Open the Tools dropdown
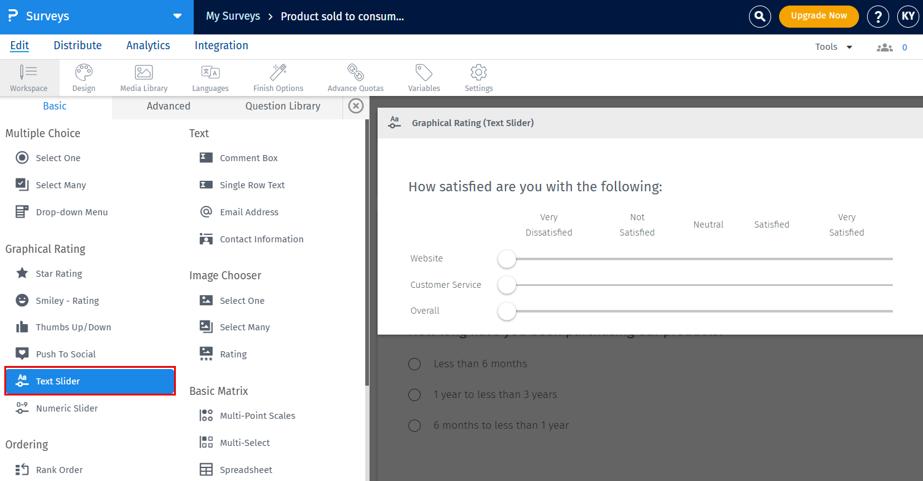 click(833, 46)
